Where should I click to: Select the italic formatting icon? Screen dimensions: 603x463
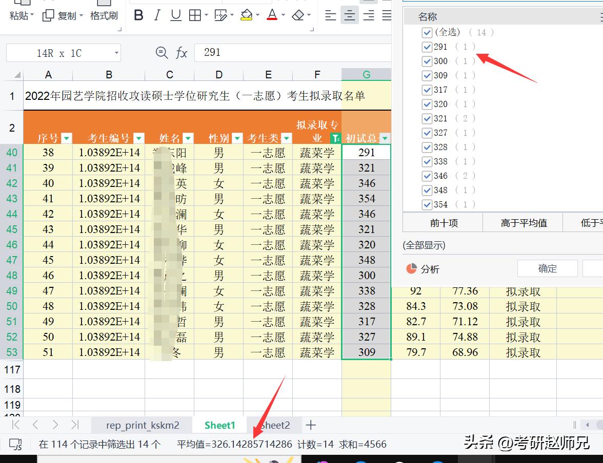click(157, 15)
